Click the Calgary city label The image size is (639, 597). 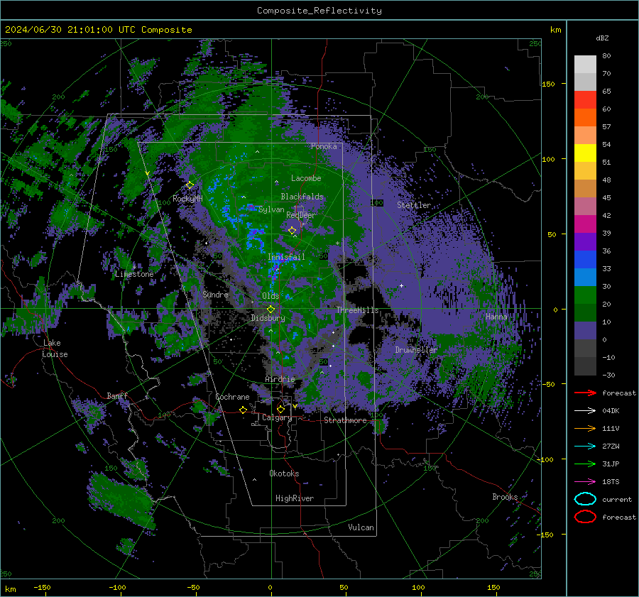point(277,417)
